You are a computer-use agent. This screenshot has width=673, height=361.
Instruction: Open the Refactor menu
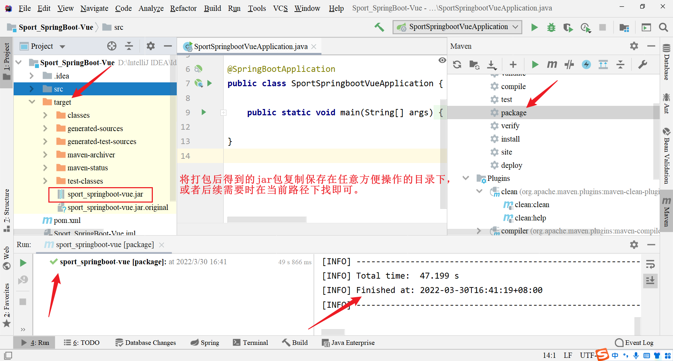(x=183, y=8)
